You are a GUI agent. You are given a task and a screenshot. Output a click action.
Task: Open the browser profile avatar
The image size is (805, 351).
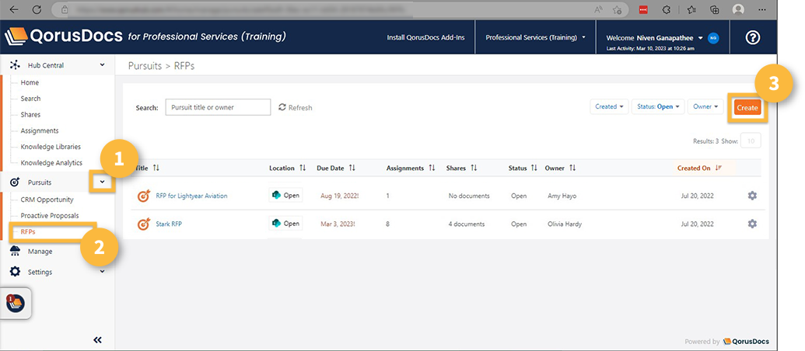[739, 9]
